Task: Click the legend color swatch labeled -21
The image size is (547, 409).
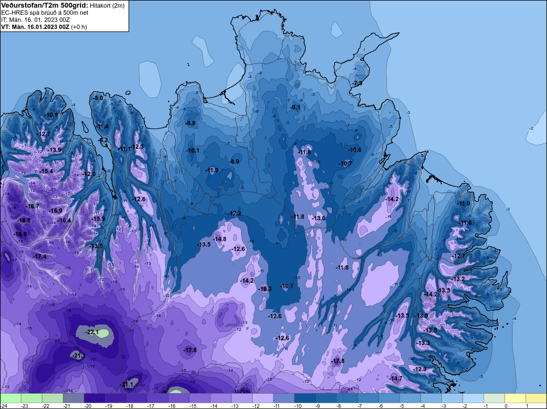Action: tap(74, 398)
